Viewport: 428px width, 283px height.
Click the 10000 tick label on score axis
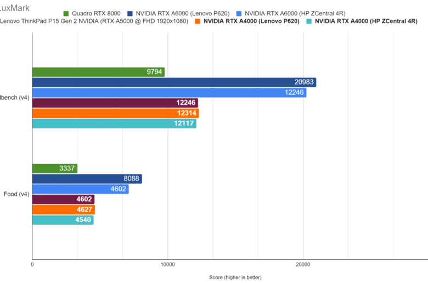[x=167, y=264]
